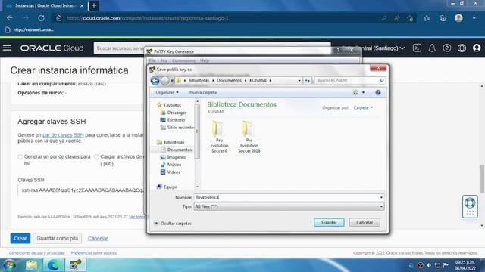Open Windows Start button

[x=10, y=265]
